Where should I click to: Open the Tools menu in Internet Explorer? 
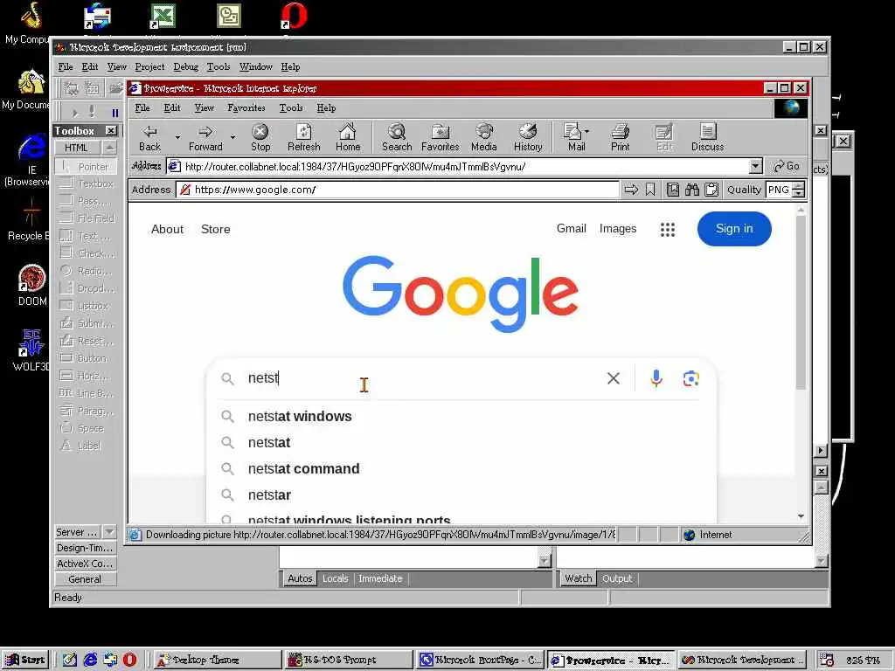pyautogui.click(x=290, y=107)
